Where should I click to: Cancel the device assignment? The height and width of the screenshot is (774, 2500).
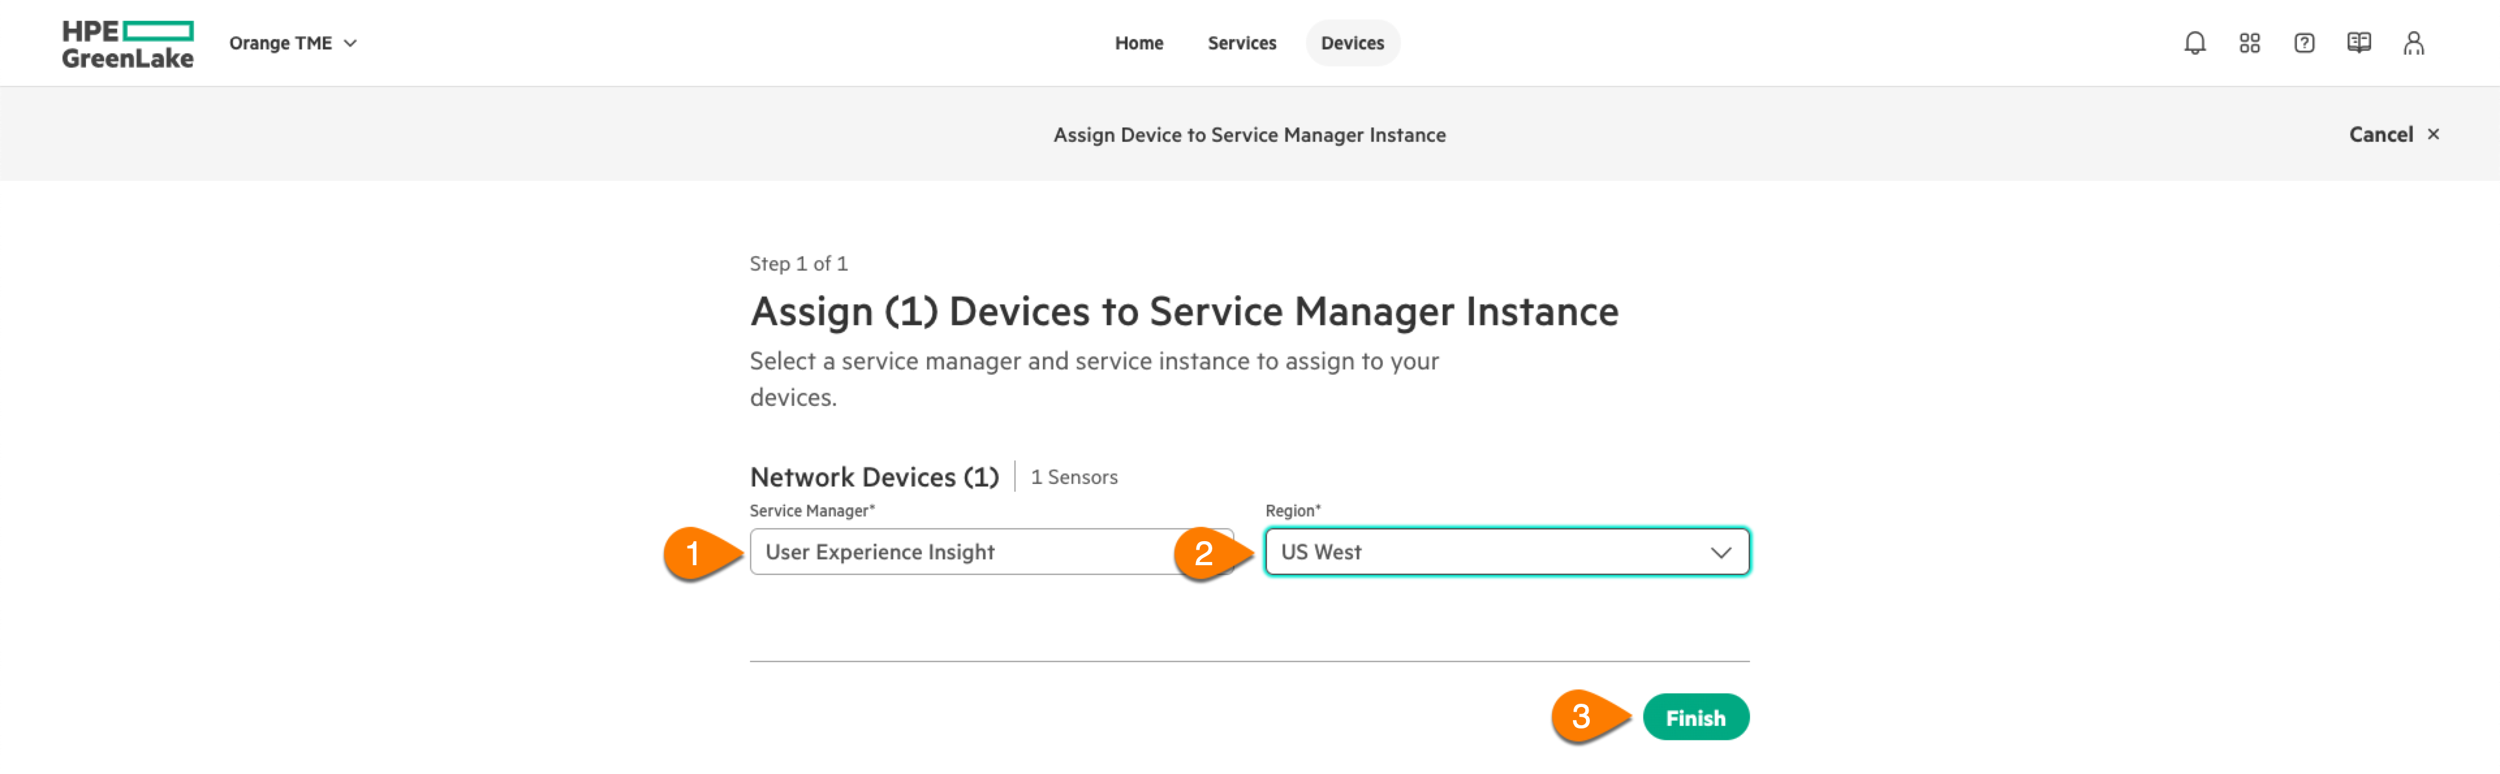click(2393, 134)
